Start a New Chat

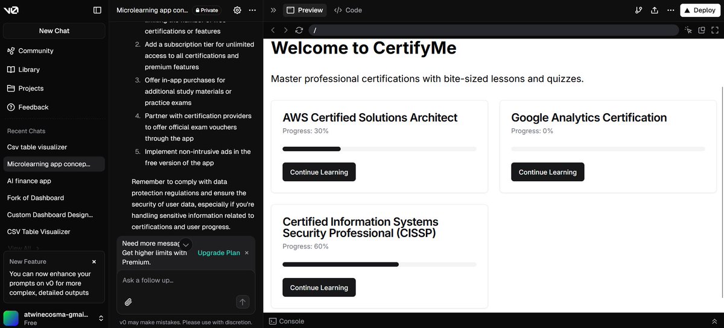click(54, 31)
